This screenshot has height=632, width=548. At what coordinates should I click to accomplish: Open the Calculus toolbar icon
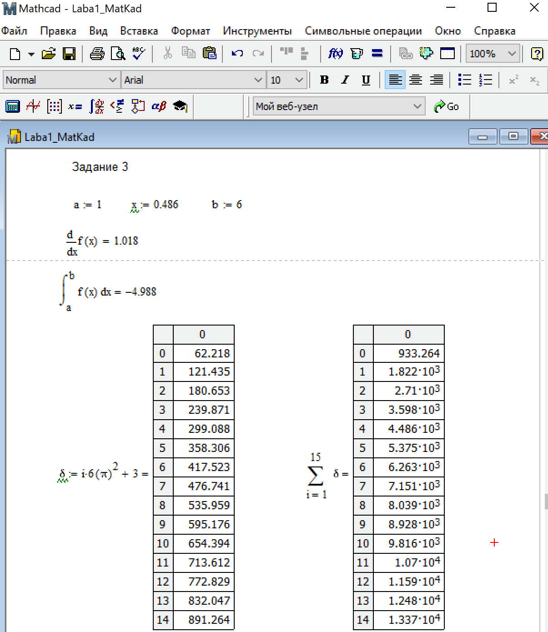pyautogui.click(x=96, y=106)
